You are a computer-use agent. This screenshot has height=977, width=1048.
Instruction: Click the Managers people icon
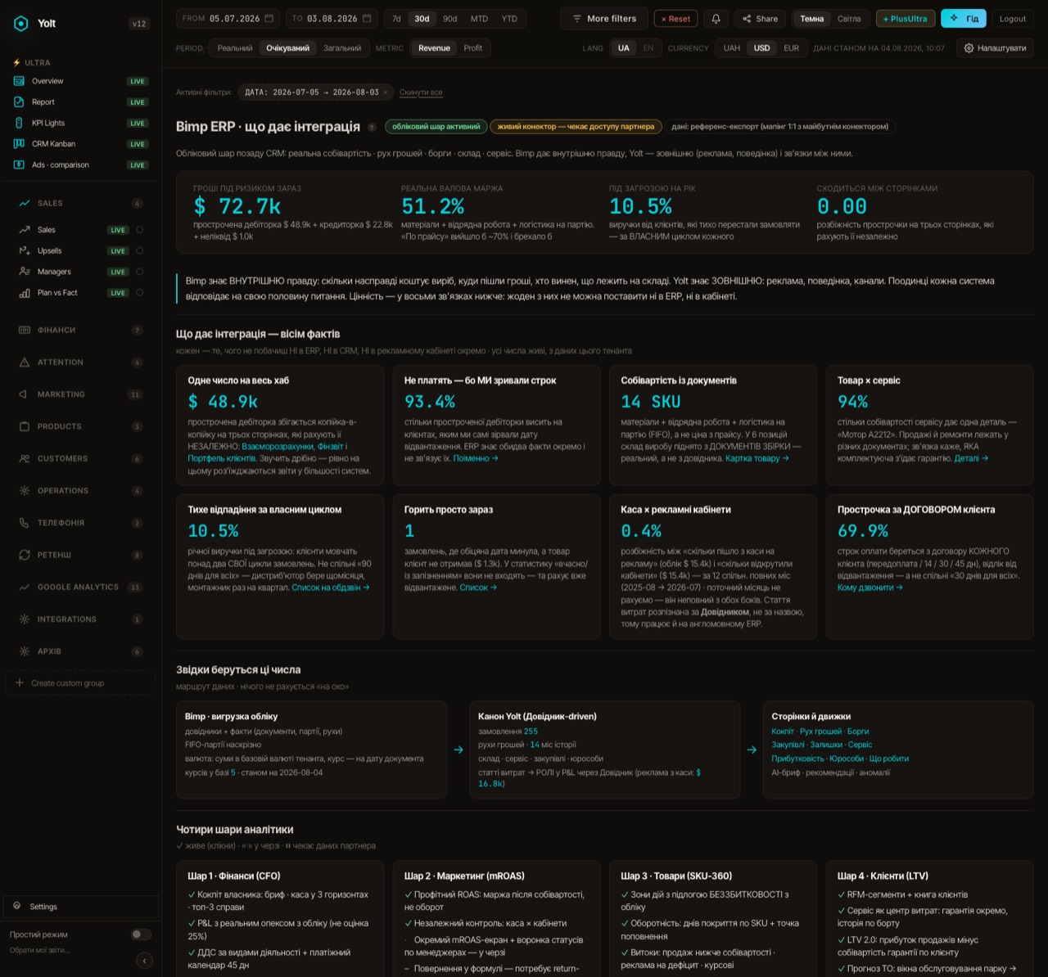point(25,272)
